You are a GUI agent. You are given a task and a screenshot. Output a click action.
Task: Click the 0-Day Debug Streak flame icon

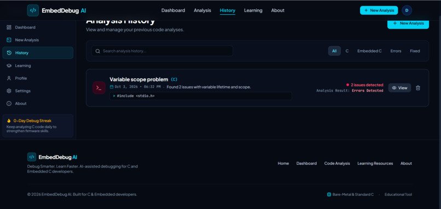point(9,121)
